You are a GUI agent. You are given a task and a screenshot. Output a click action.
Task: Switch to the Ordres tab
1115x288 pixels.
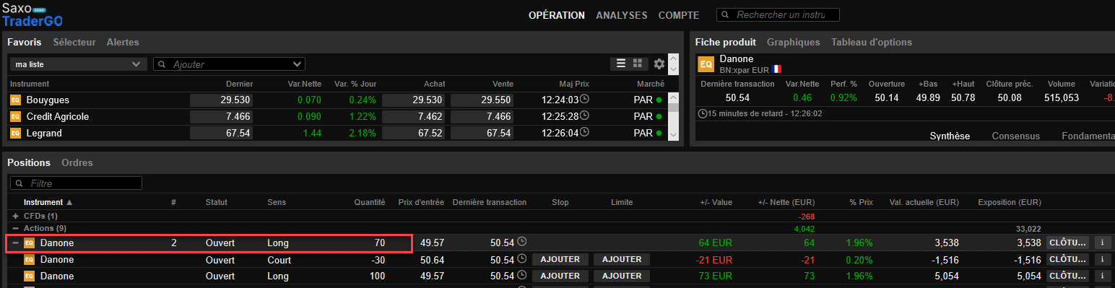tap(77, 162)
